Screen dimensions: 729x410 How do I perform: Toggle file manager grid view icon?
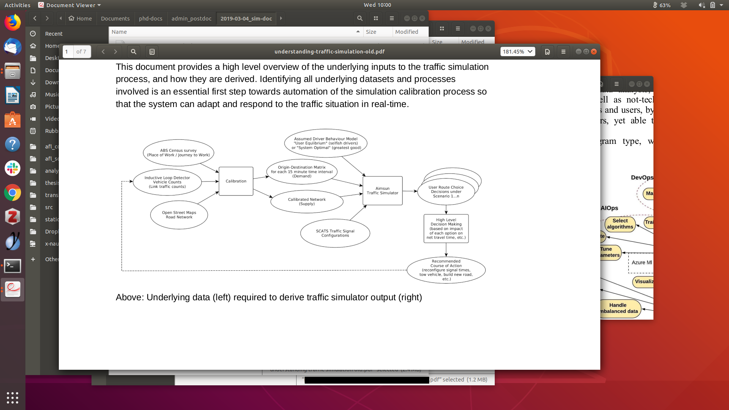coord(376,18)
